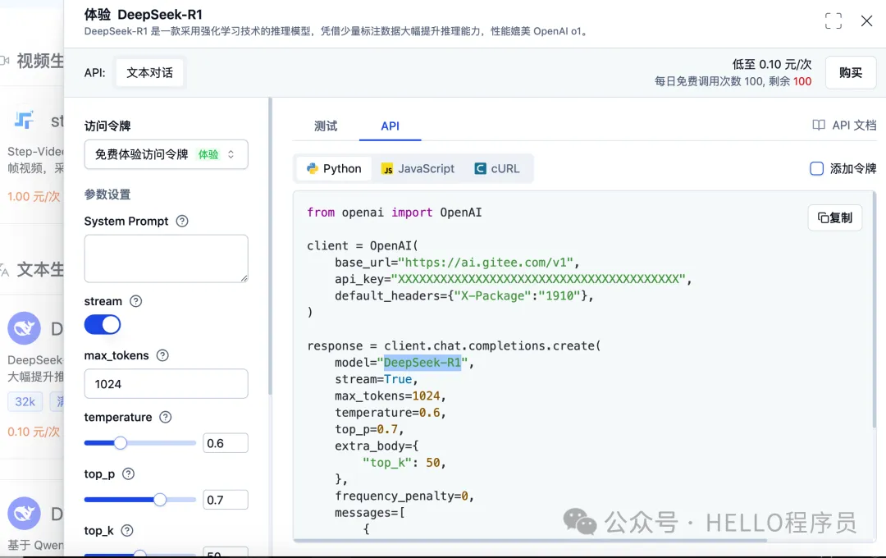Copy the code with 复制 button
886x558 pixels.
[834, 217]
